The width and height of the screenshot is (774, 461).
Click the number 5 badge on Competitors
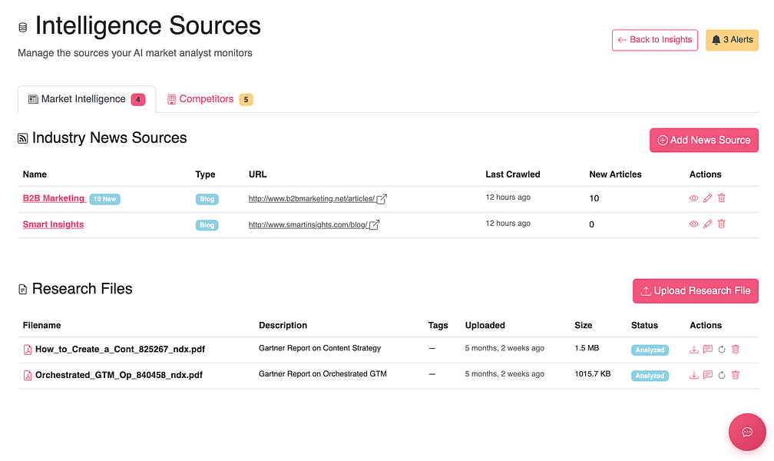click(x=246, y=100)
